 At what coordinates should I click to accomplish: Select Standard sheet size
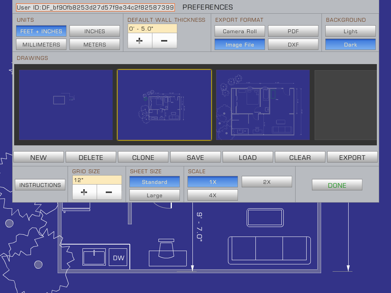click(155, 182)
